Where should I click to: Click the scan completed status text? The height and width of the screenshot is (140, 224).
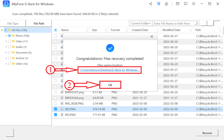pos(65,14)
